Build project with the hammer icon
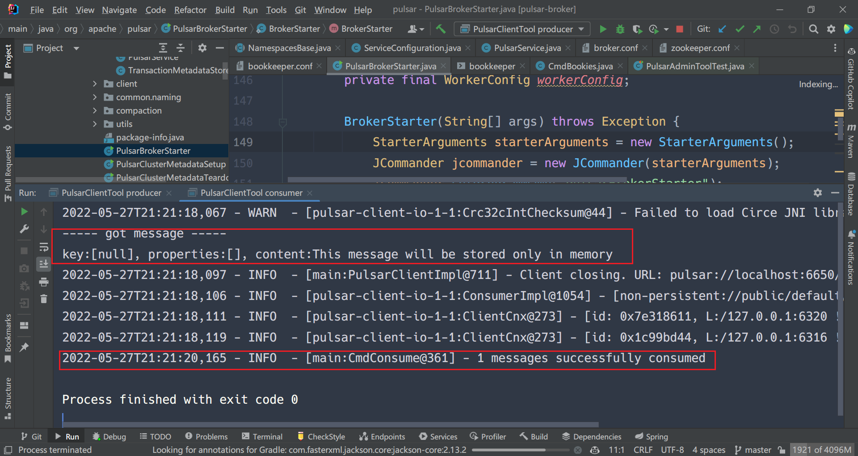858x456 pixels. (x=441, y=29)
